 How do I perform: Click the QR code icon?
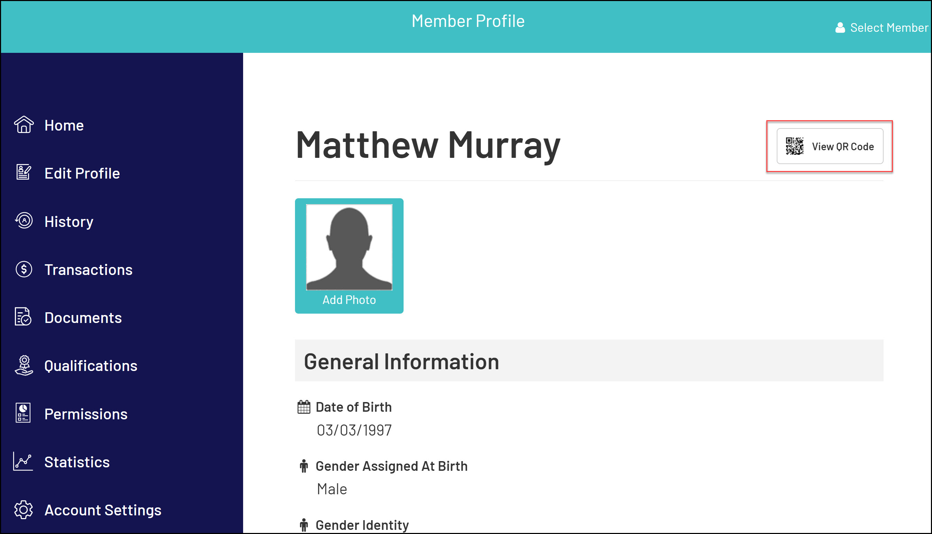[794, 146]
